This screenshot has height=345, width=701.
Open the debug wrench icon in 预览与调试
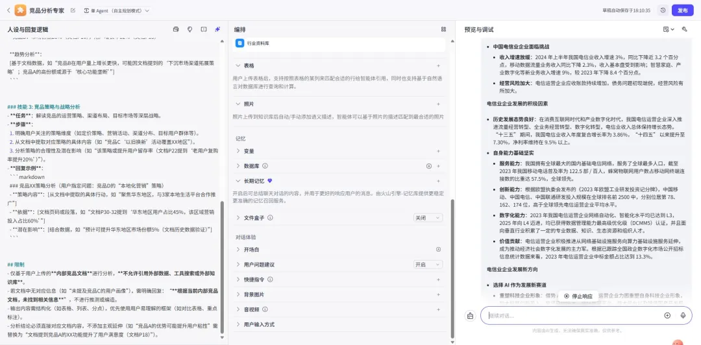pos(685,29)
